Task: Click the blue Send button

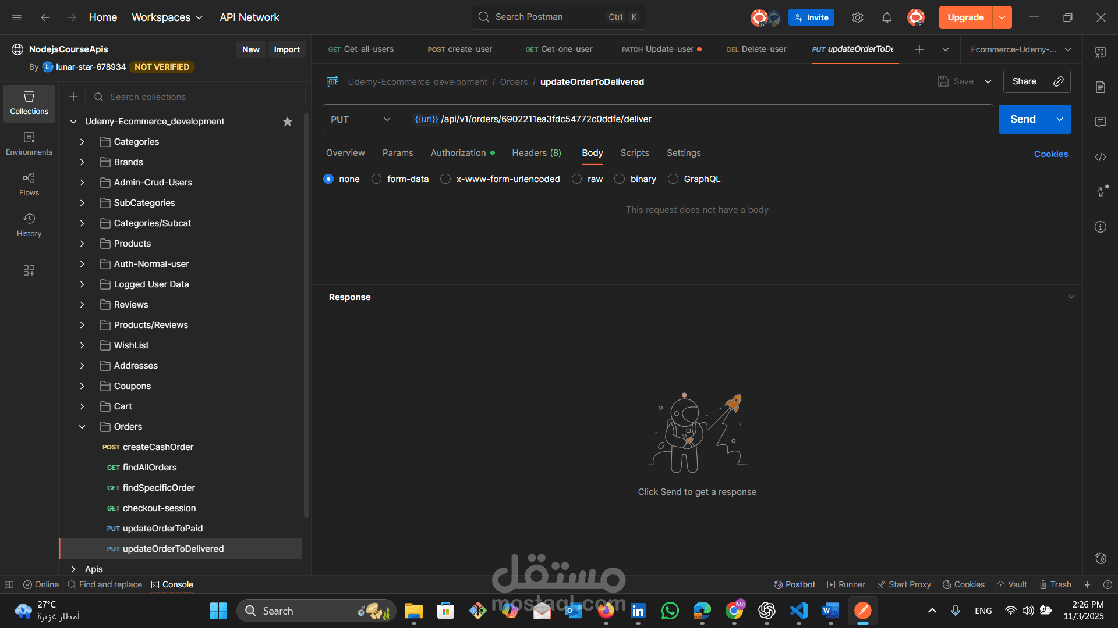Action: click(x=1023, y=119)
